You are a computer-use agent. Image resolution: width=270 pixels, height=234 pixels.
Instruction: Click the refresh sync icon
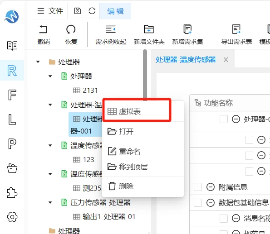pyautogui.click(x=92, y=11)
